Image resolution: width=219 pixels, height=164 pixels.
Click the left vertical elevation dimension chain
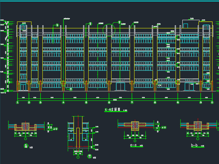click(x=8, y=56)
